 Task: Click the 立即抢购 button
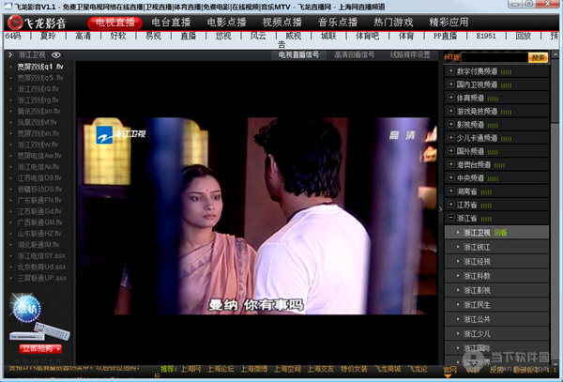coord(36,348)
